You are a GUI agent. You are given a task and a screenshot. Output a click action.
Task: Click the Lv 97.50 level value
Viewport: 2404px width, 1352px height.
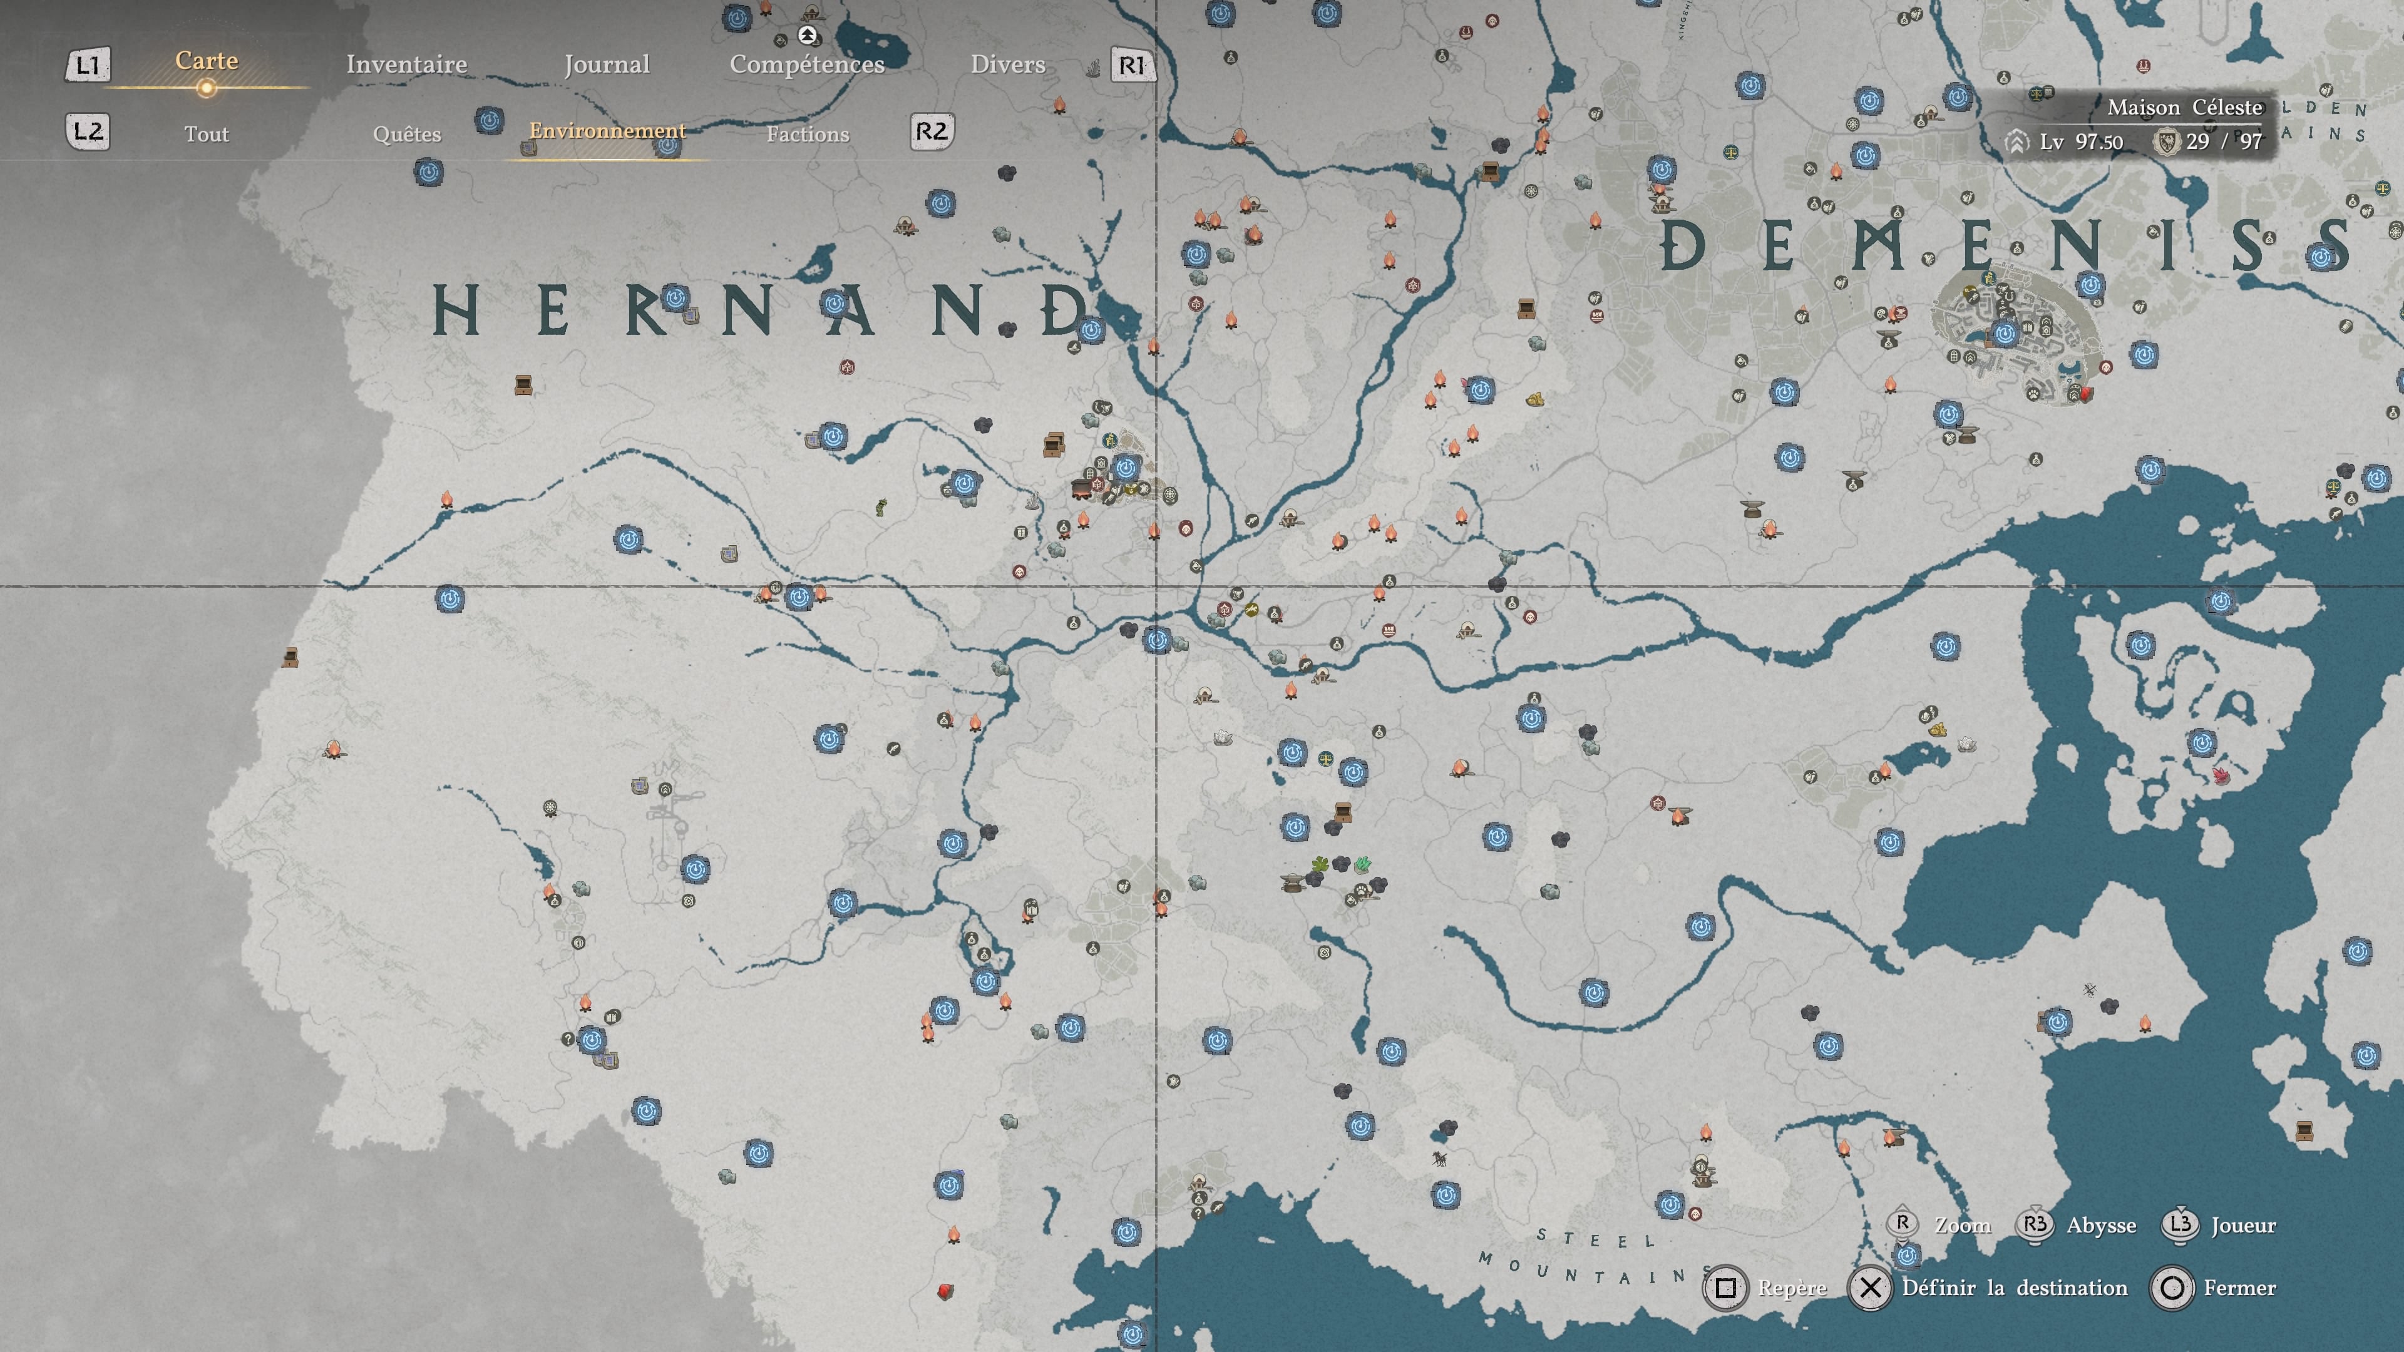[2081, 142]
